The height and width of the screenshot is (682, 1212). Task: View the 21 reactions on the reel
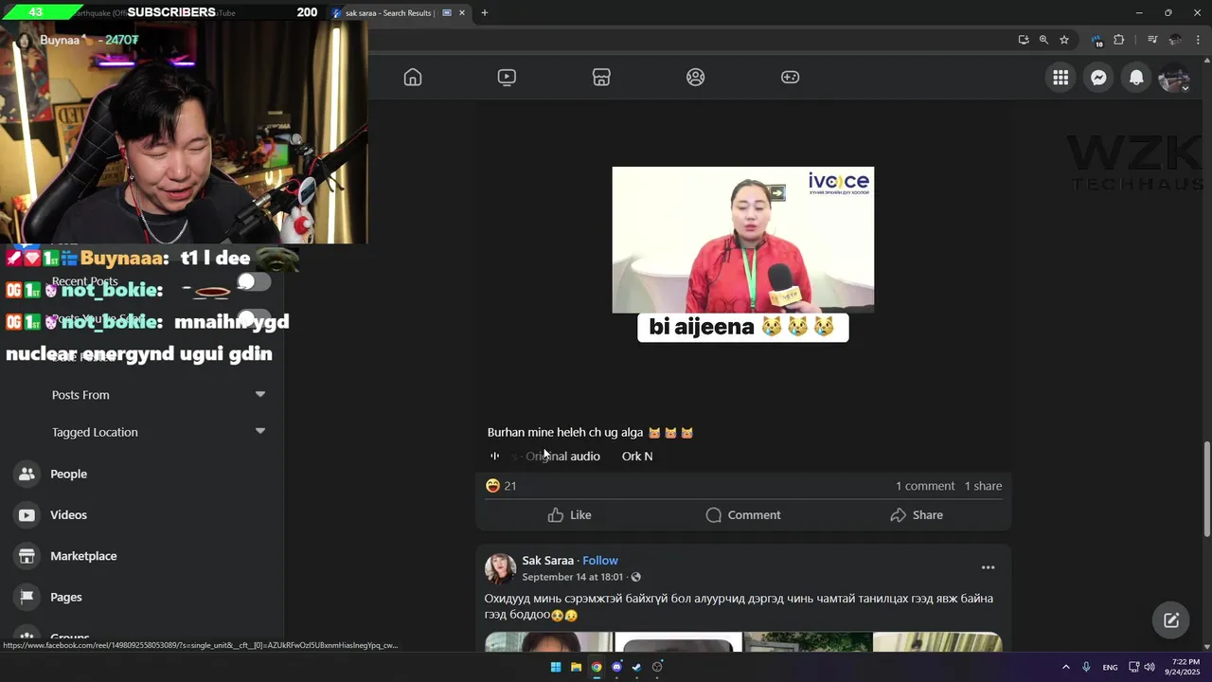(501, 486)
